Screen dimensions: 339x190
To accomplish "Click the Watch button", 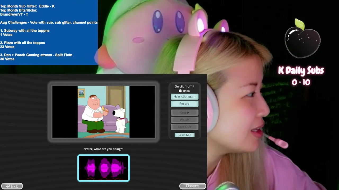I will 184,120.
